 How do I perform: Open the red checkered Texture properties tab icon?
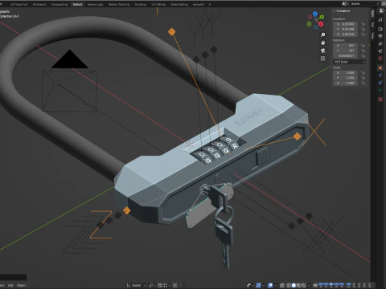coord(380,100)
